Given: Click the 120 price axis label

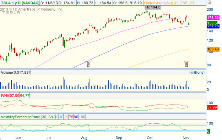Looking at the screenshot, I should coord(210,41).
